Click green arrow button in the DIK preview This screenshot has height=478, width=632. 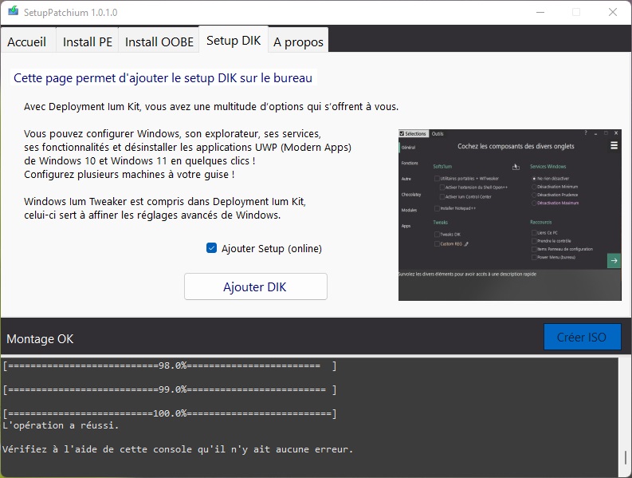[x=614, y=260]
